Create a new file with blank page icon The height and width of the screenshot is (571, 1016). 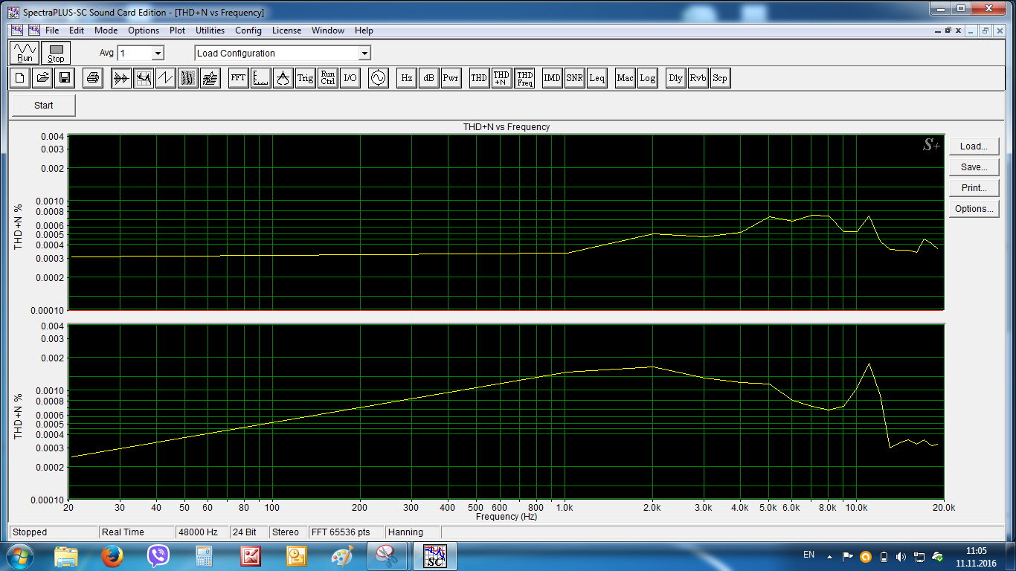tap(20, 78)
